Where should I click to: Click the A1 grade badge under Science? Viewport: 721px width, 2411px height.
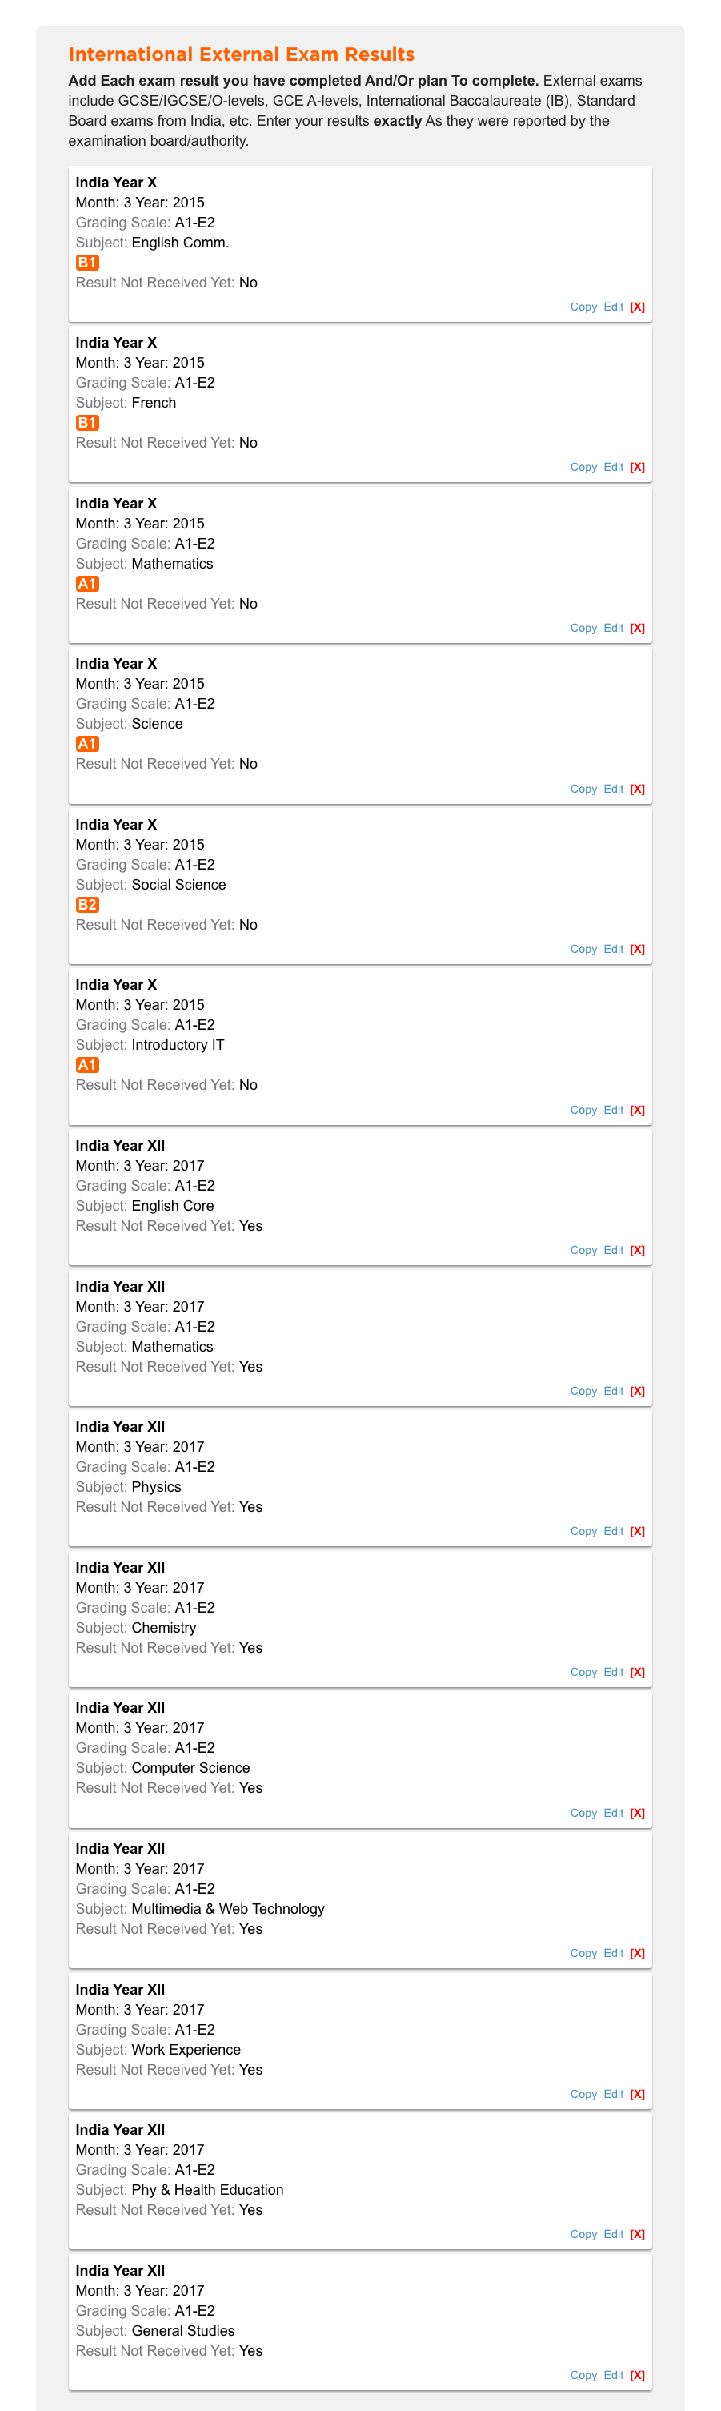pos(87,744)
